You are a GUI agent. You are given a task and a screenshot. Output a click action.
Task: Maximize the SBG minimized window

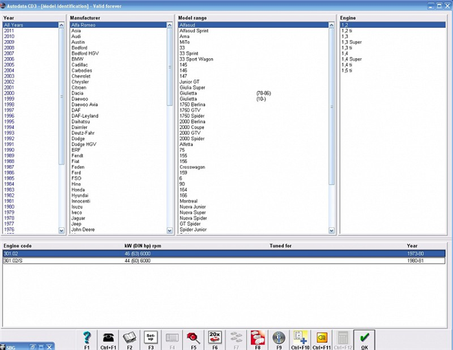pos(41,347)
